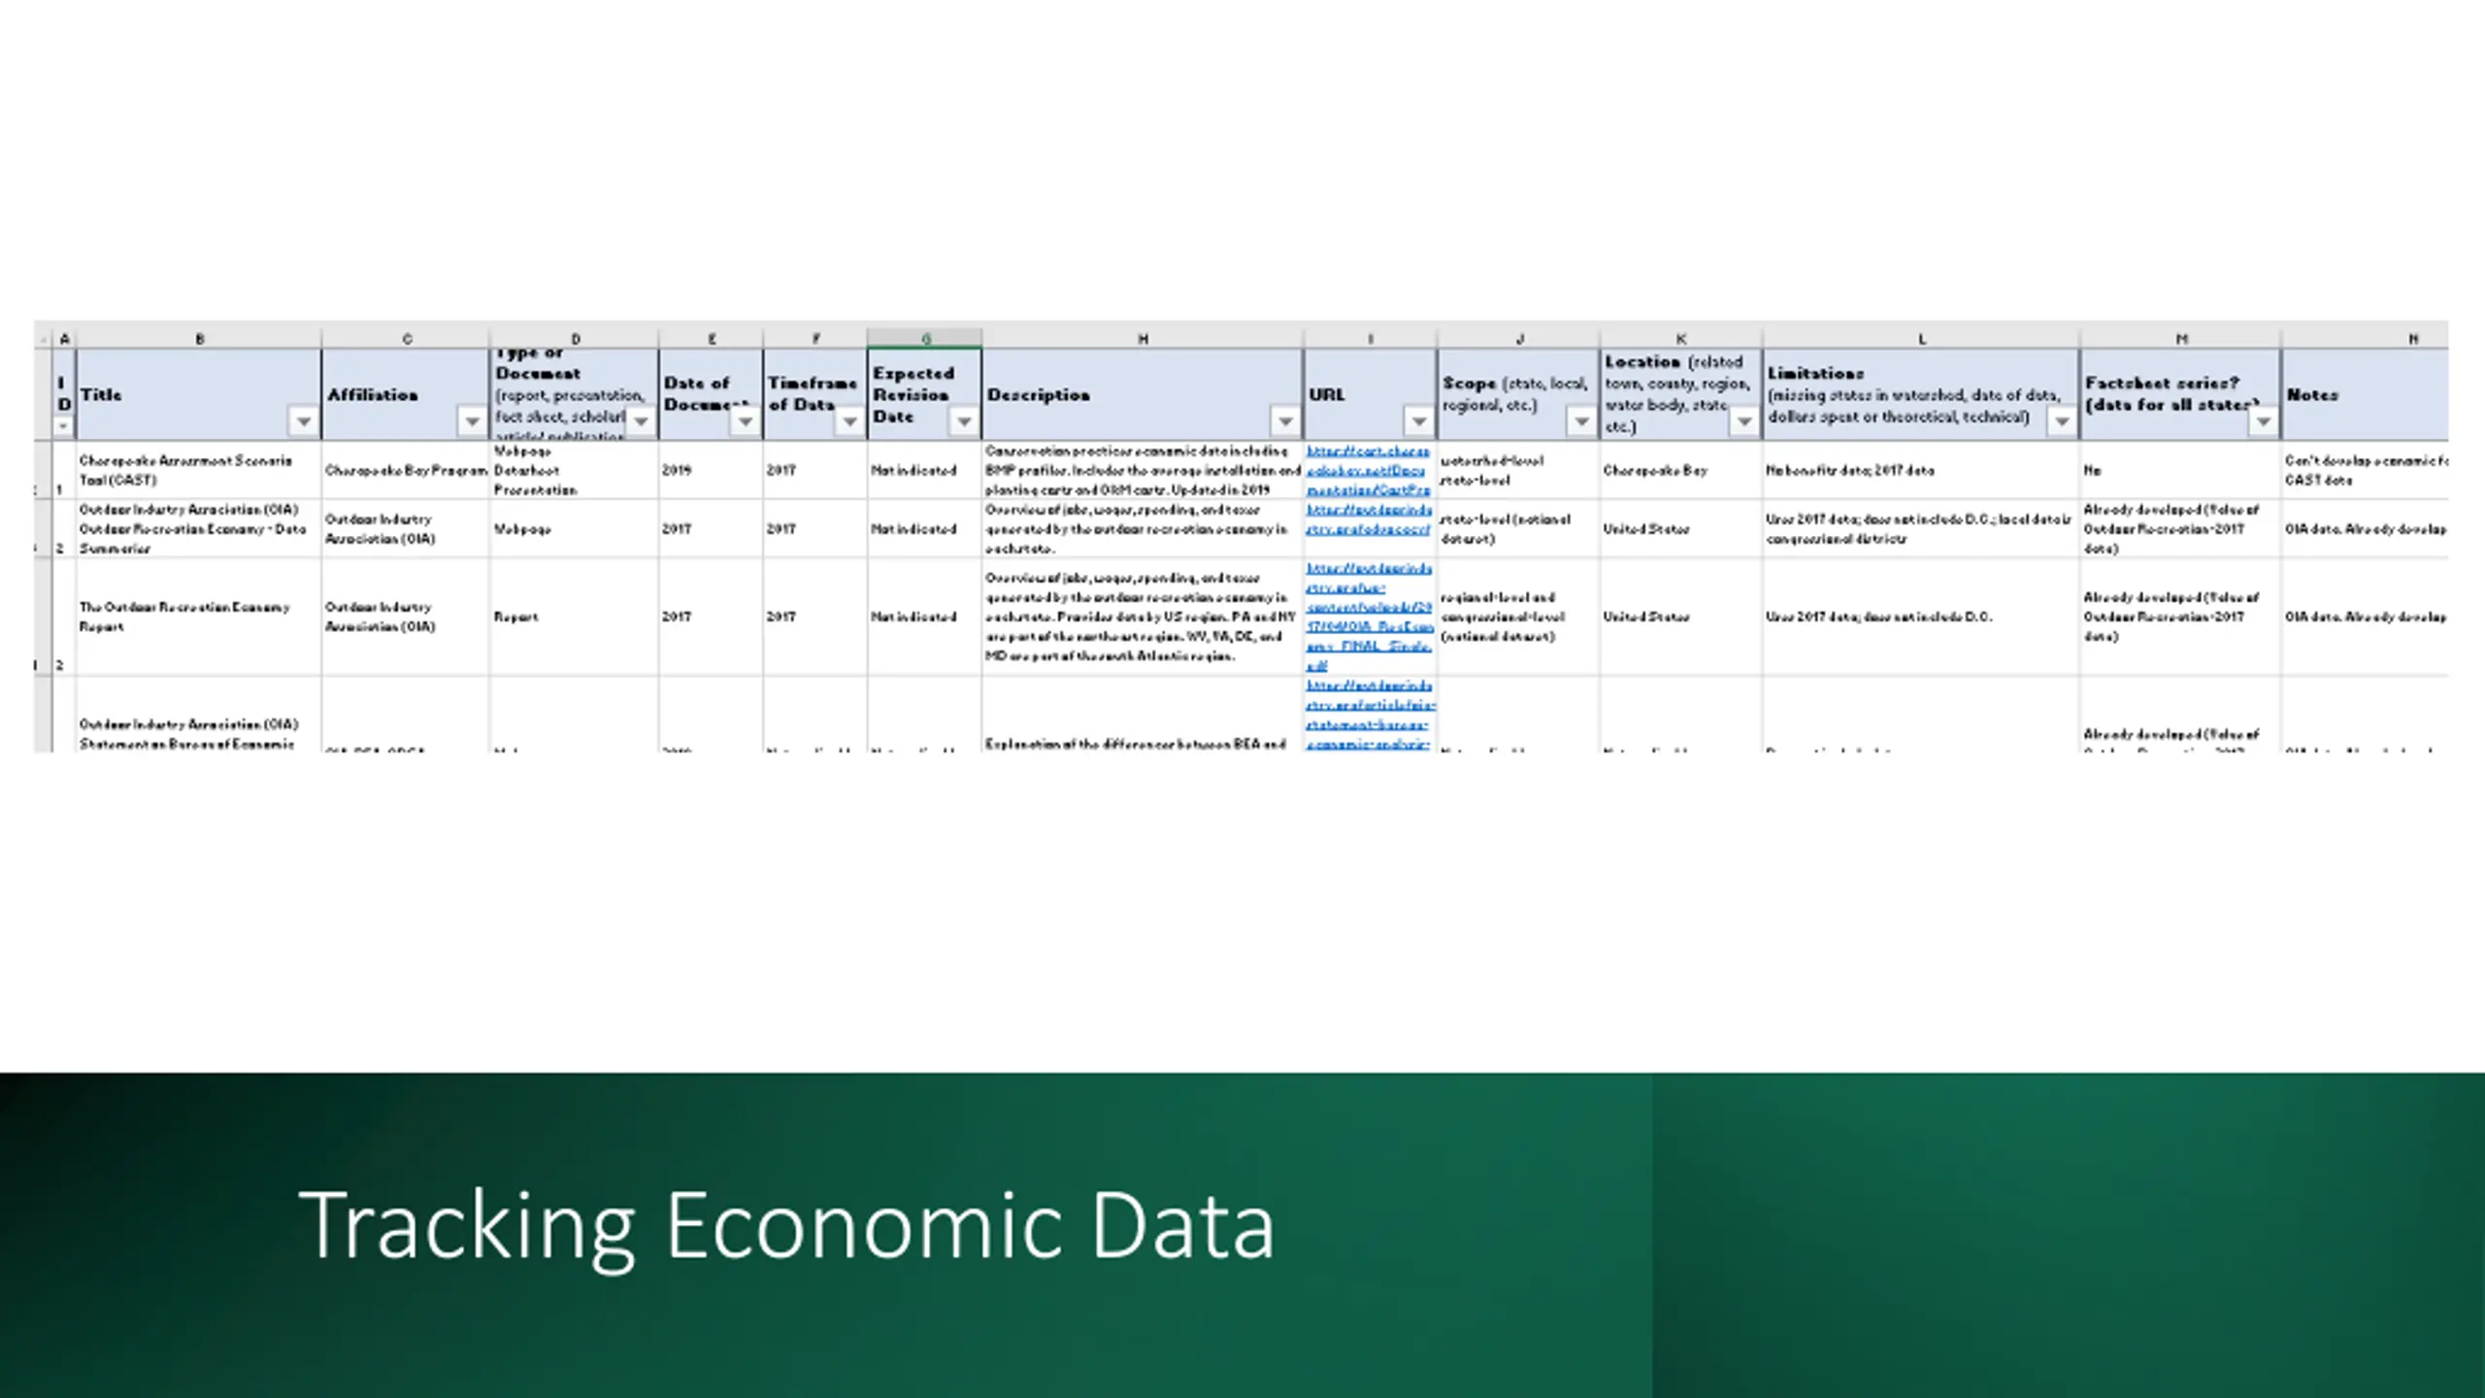Screen dimensions: 2485x1398
Task: Select the 2019 Date of Document cell
Action: 712,470
